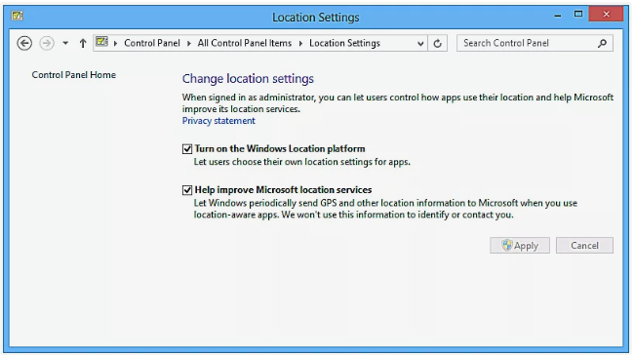Uncheck Help improve Microsoft location services
Viewport: 634px width, 355px height.
coord(187,190)
